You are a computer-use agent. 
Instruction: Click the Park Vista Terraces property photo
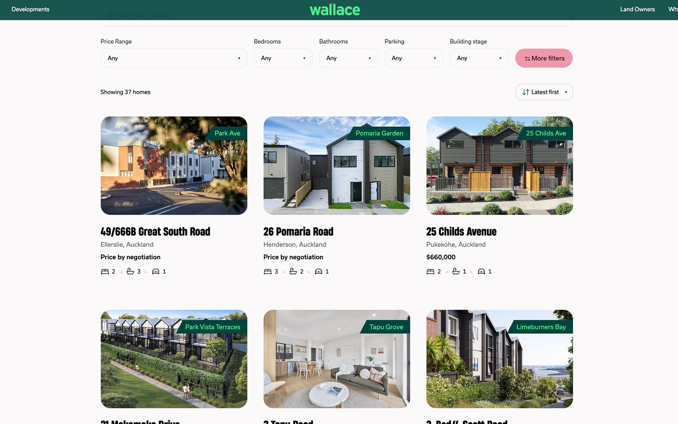tap(174, 359)
